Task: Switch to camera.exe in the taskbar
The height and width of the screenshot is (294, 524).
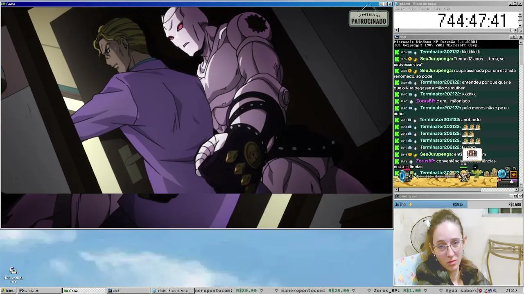Action: pyautogui.click(x=40, y=291)
